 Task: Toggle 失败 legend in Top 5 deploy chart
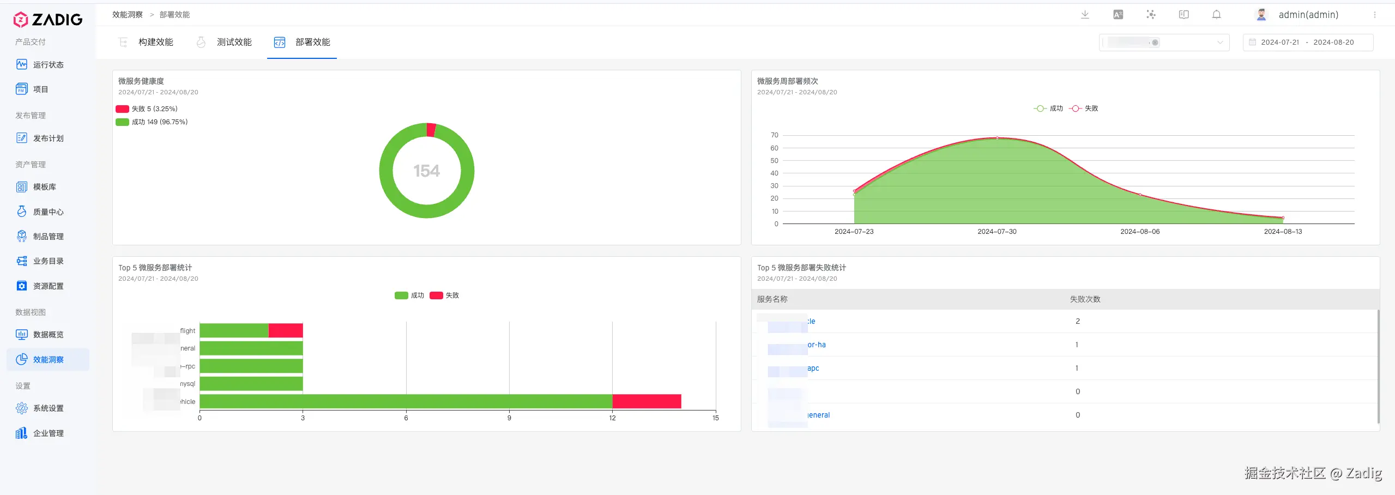coord(444,295)
